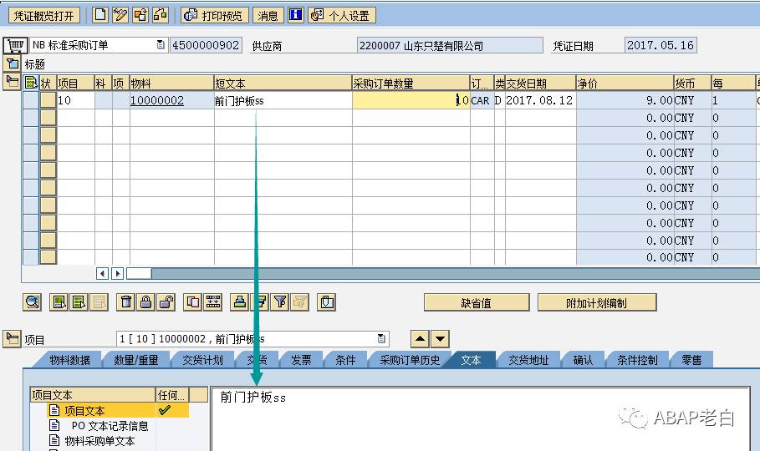Click the document date field 2017.05.16
The height and width of the screenshot is (451, 760).
coord(661,45)
